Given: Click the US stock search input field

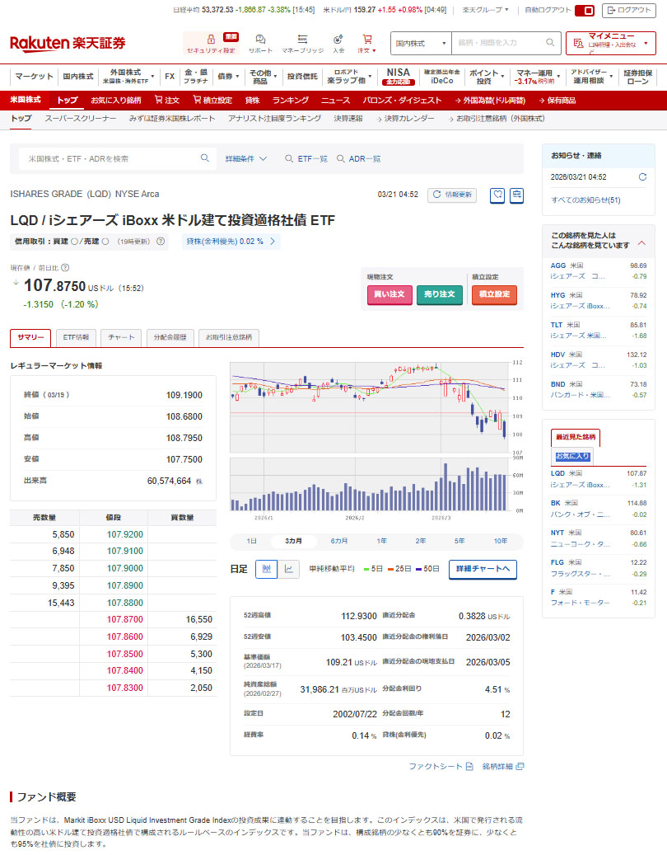Looking at the screenshot, I should [x=111, y=158].
